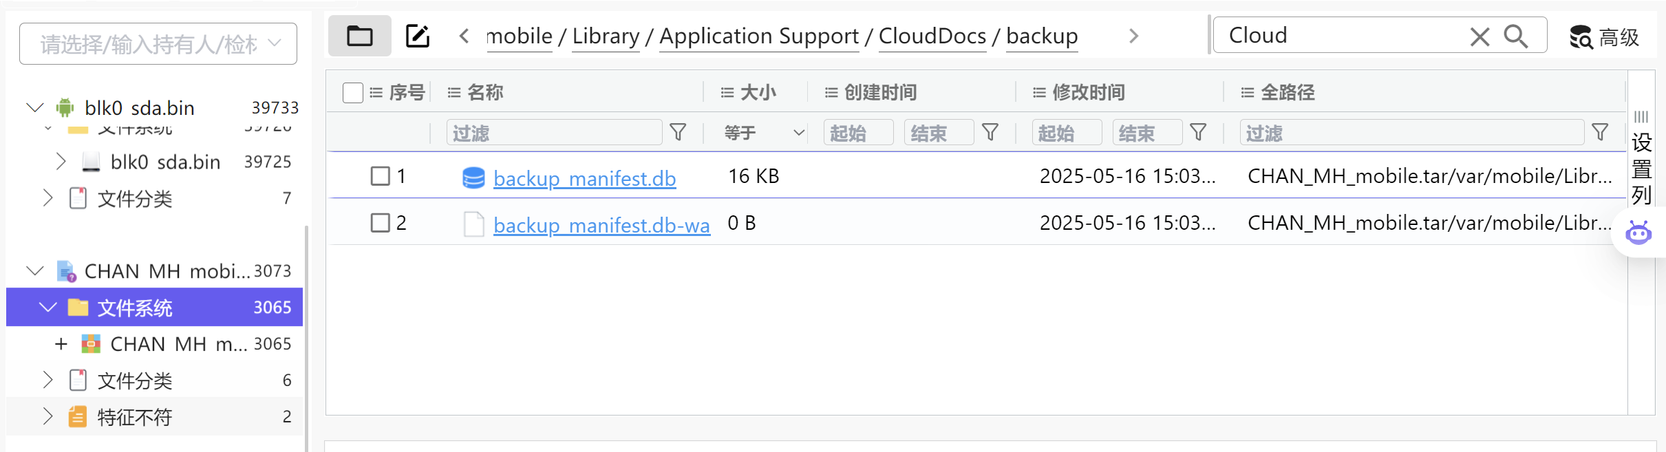Click the full path column filter funnel

pyautogui.click(x=1601, y=132)
